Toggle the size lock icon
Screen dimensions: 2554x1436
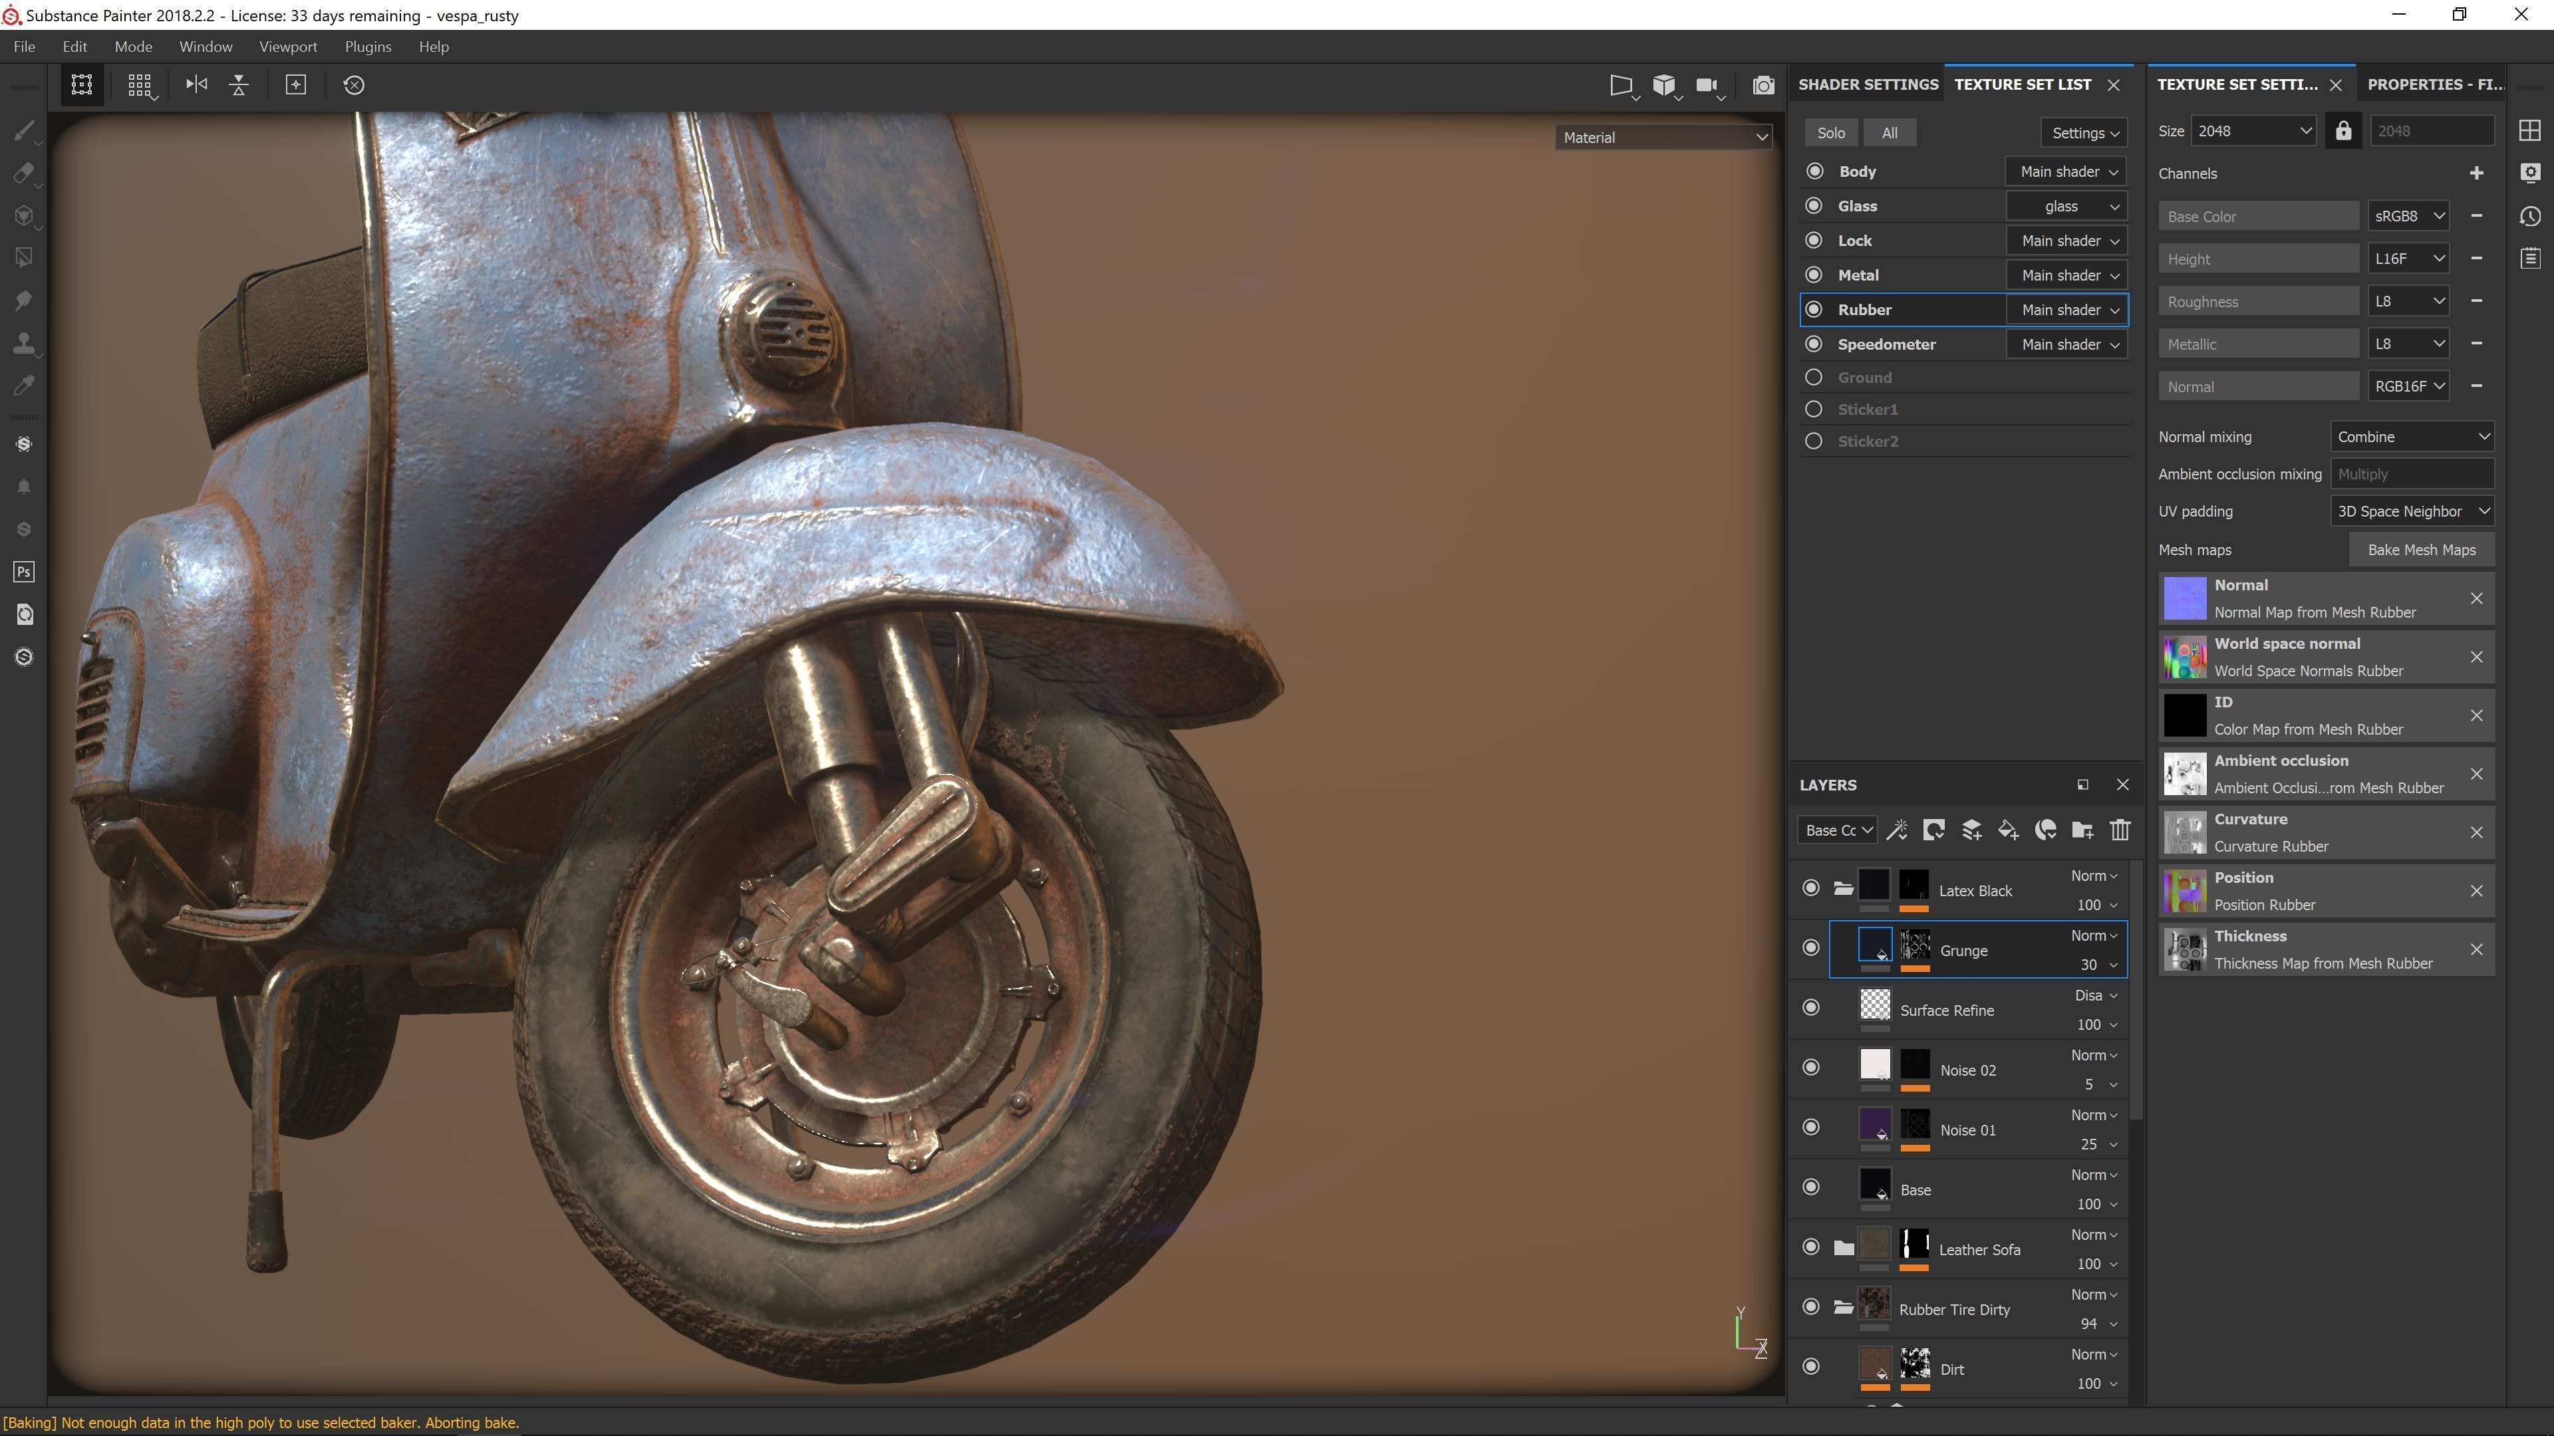(x=2344, y=131)
